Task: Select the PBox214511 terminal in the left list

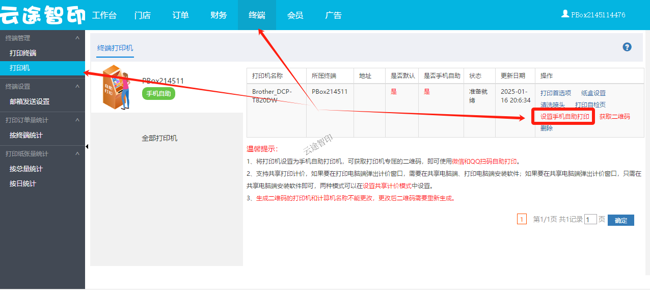Action: pyautogui.click(x=163, y=81)
